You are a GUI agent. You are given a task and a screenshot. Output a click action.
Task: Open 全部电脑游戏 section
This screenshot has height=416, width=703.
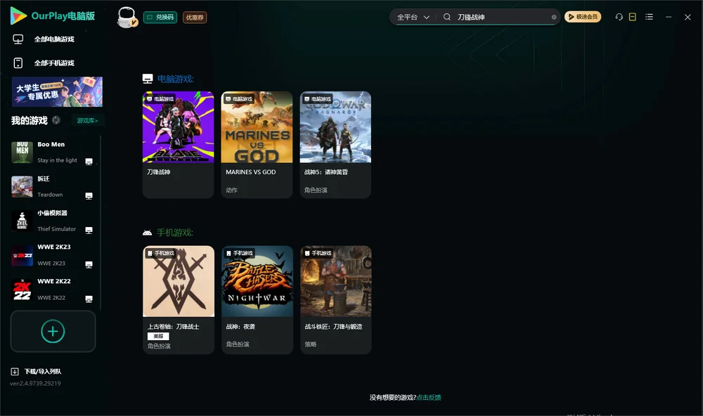pos(44,39)
